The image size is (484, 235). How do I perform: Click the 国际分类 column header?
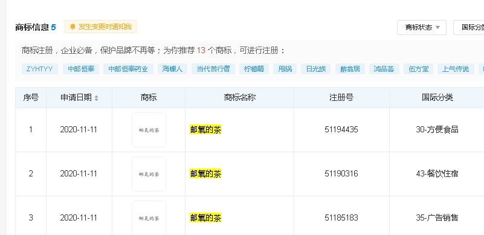tap(437, 98)
